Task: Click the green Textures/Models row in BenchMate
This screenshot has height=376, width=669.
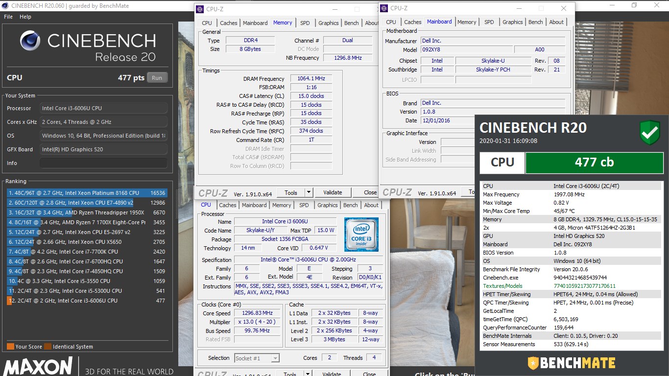Action: (x=571, y=286)
